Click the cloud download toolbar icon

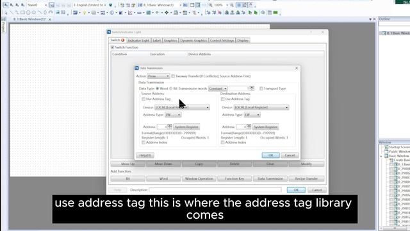(263, 13)
